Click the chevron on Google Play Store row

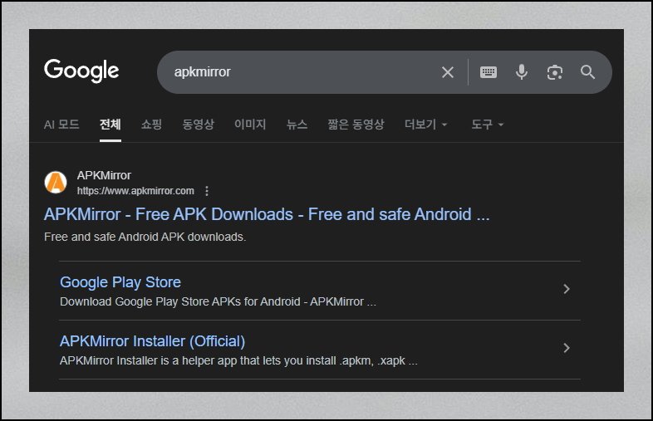567,289
